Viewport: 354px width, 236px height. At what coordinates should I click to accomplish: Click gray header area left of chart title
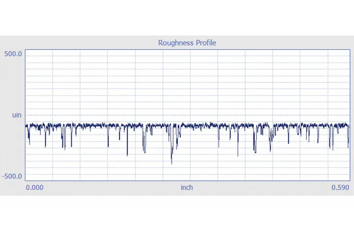pos(77,43)
